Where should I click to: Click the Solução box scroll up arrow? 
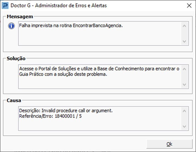click(x=184, y=69)
